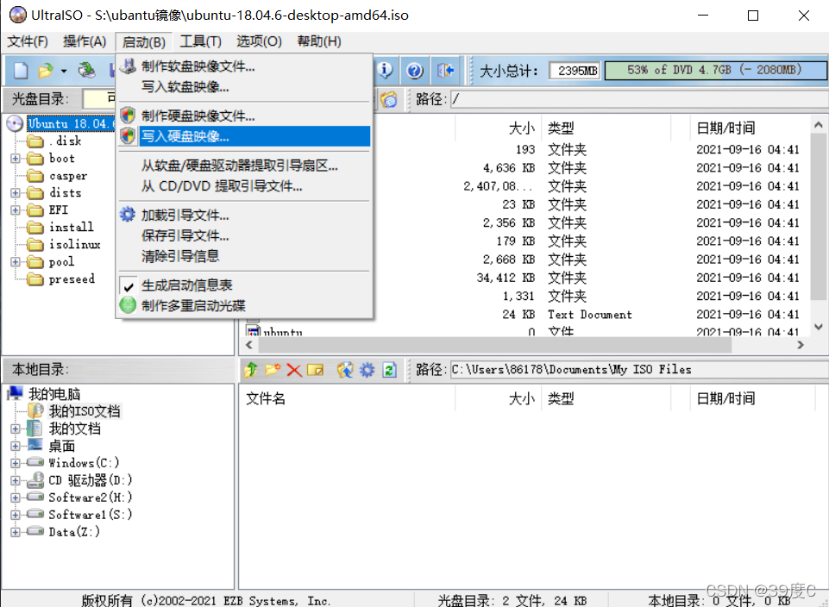Click the 53% of DVD capacity bar

click(715, 70)
